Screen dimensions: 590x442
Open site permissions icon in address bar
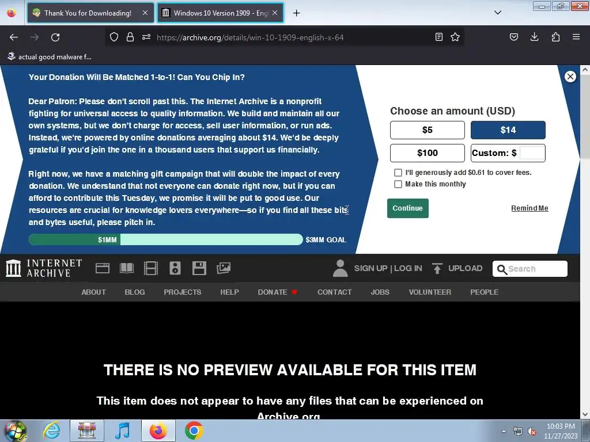click(146, 37)
